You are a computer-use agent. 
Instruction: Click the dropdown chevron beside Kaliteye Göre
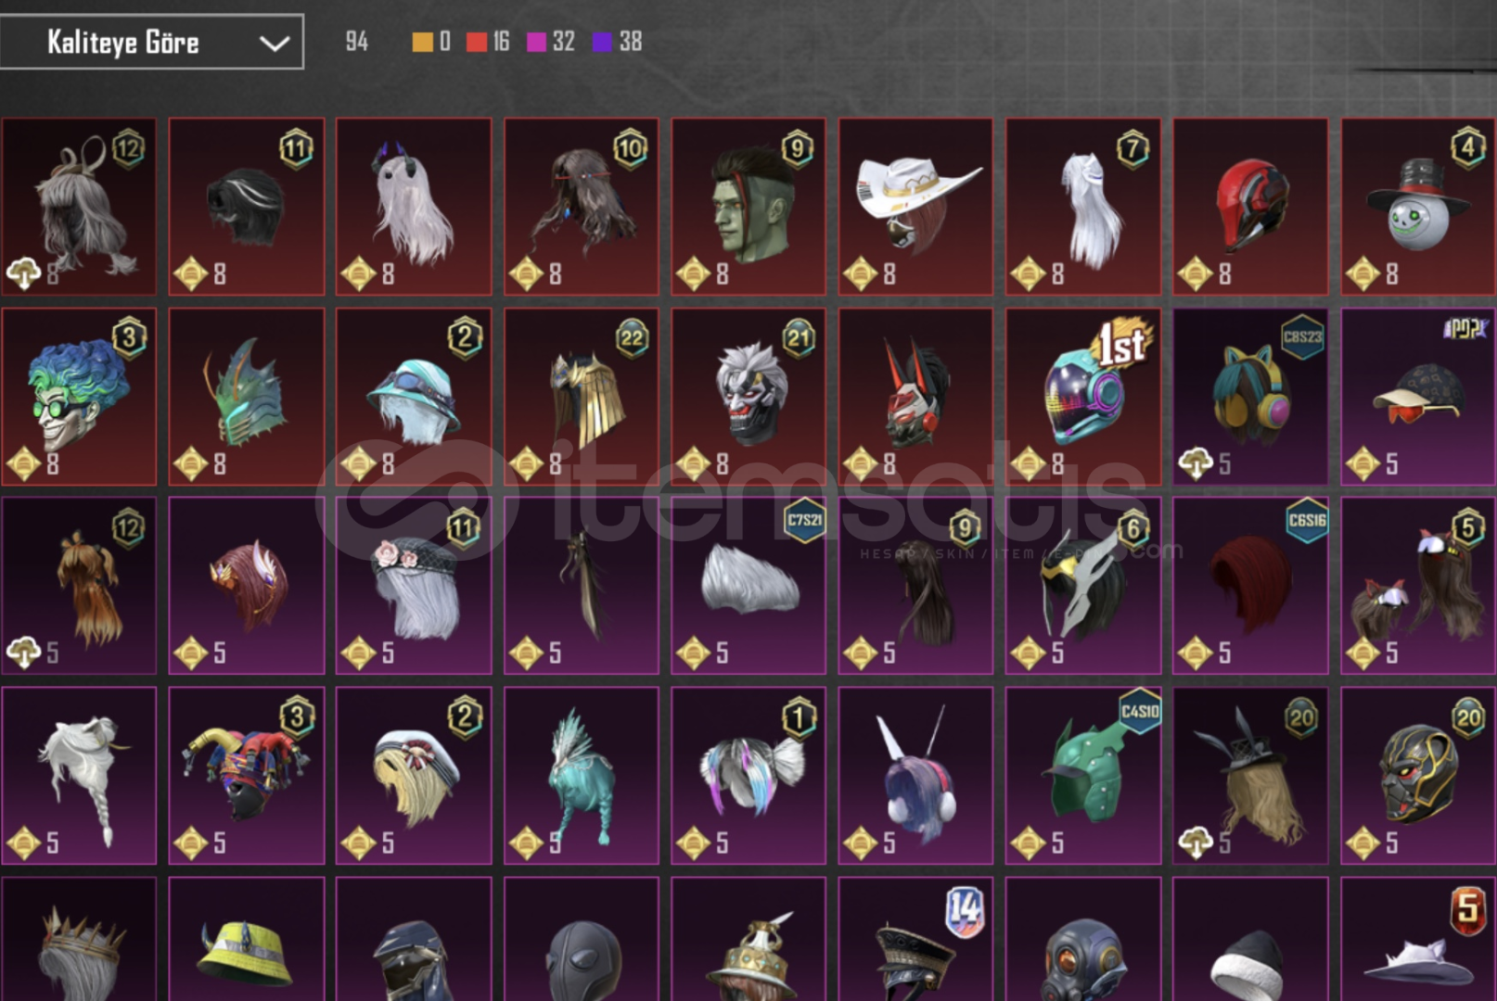[274, 43]
